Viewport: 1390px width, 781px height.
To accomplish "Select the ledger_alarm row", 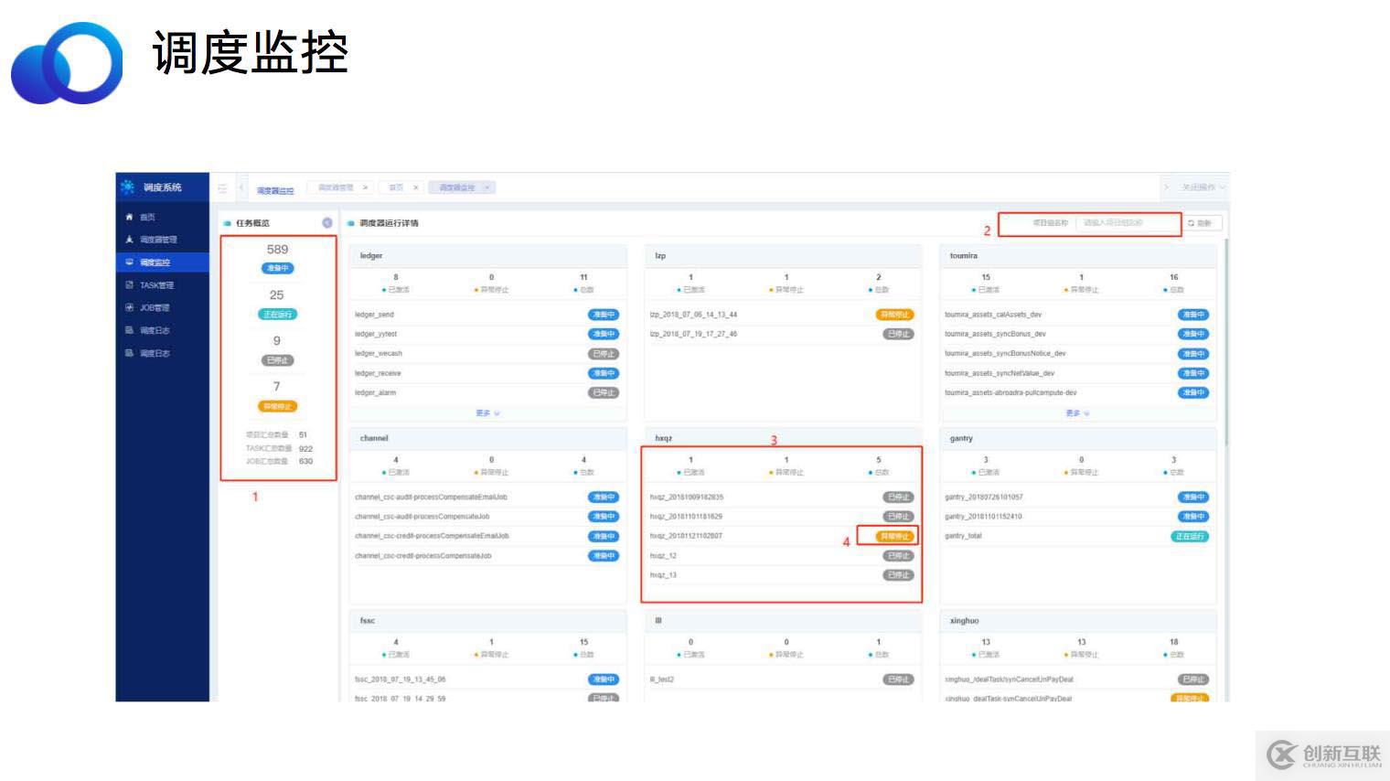I will [x=487, y=392].
